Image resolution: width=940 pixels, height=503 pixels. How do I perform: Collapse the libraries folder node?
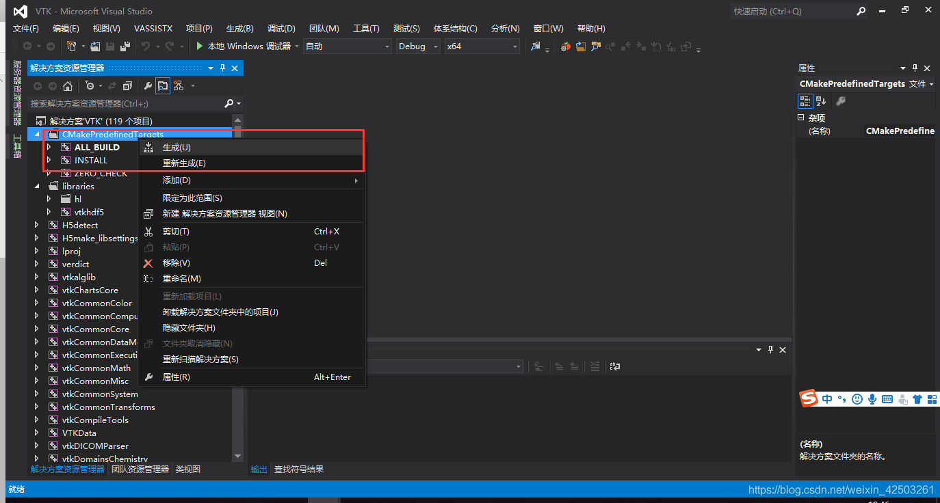(37, 186)
